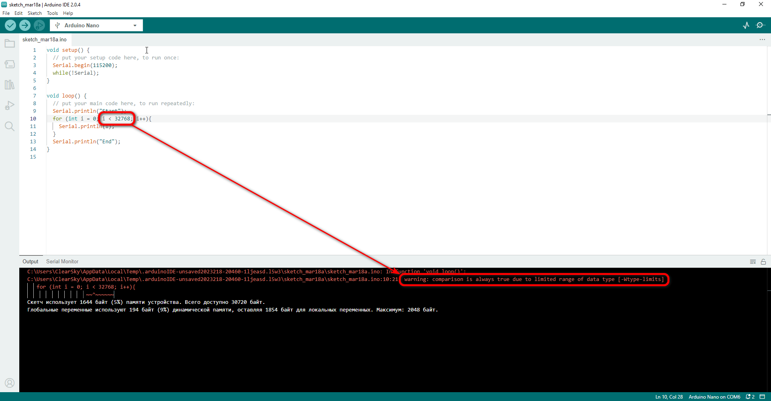This screenshot has height=401, width=771.
Task: Click the Ln 10, Col 28 status indicator
Action: [669, 397]
